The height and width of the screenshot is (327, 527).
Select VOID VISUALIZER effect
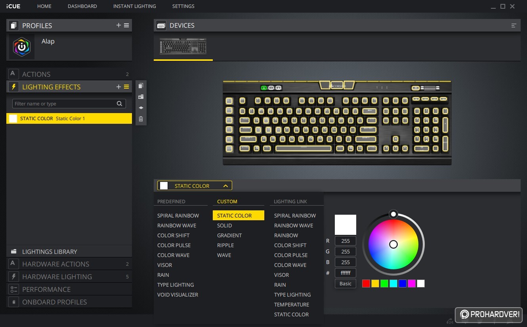click(x=178, y=295)
